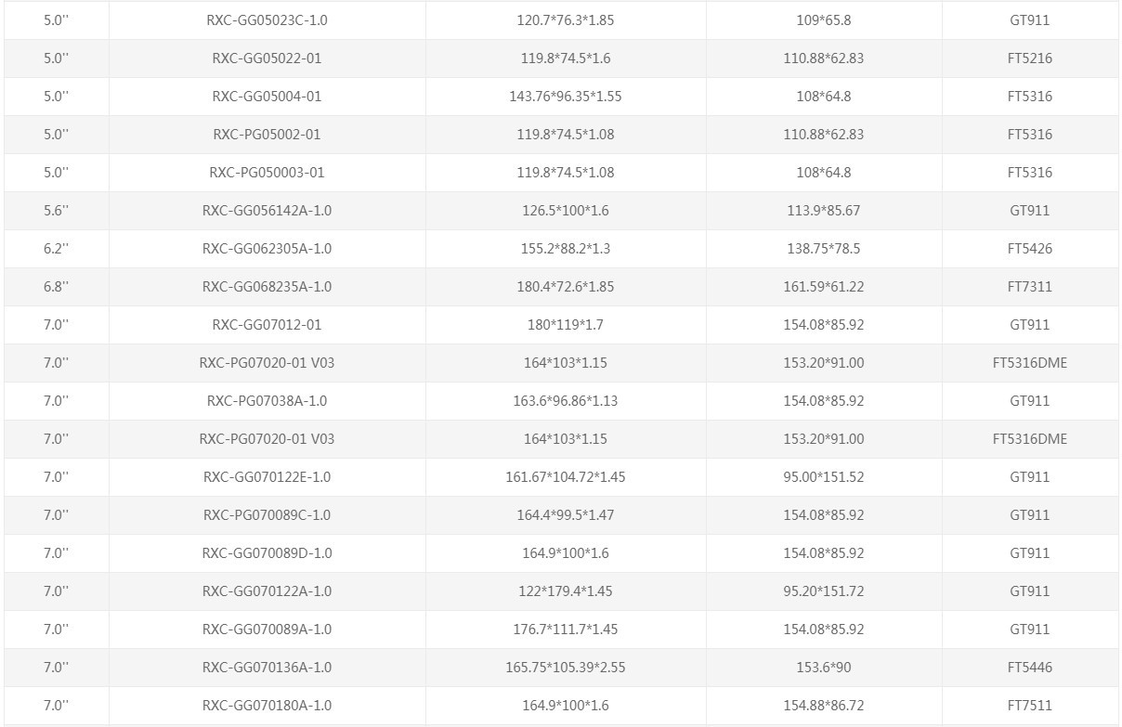Select the RXC-GG05022-01 model cell
The width and height of the screenshot is (1122, 727).
pos(267,58)
